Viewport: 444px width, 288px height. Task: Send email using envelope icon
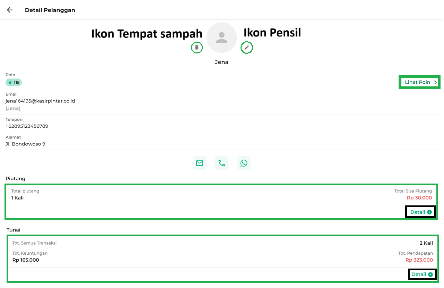tap(199, 163)
